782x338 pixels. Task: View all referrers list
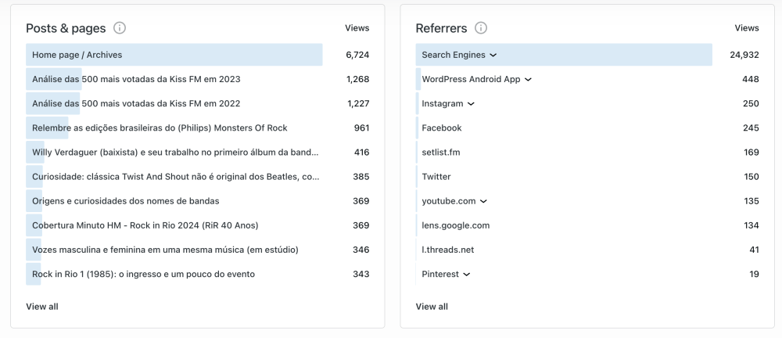(432, 307)
